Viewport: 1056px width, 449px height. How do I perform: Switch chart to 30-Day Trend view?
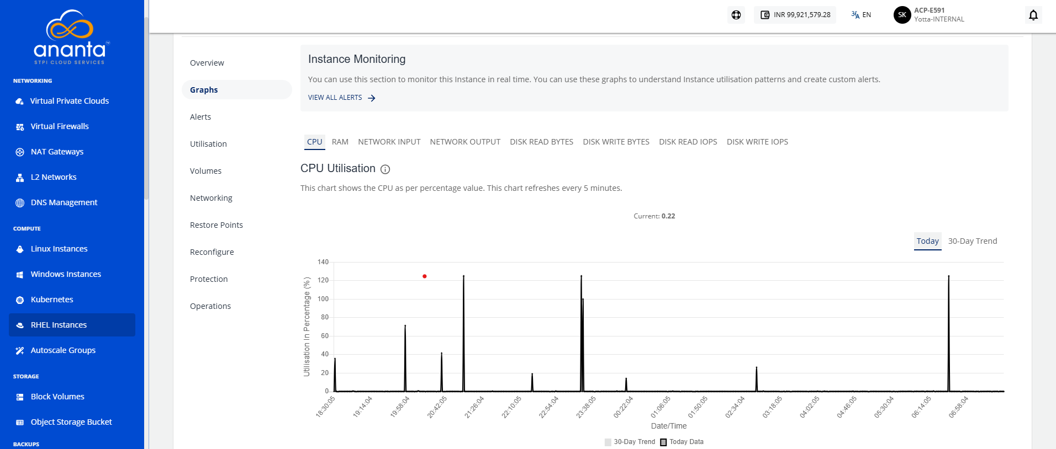[x=973, y=241]
